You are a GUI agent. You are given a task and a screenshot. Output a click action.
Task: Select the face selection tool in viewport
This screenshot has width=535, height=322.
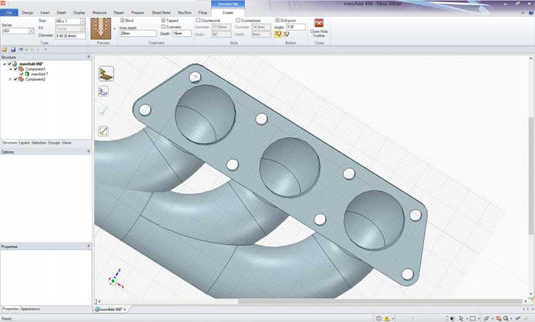106,73
